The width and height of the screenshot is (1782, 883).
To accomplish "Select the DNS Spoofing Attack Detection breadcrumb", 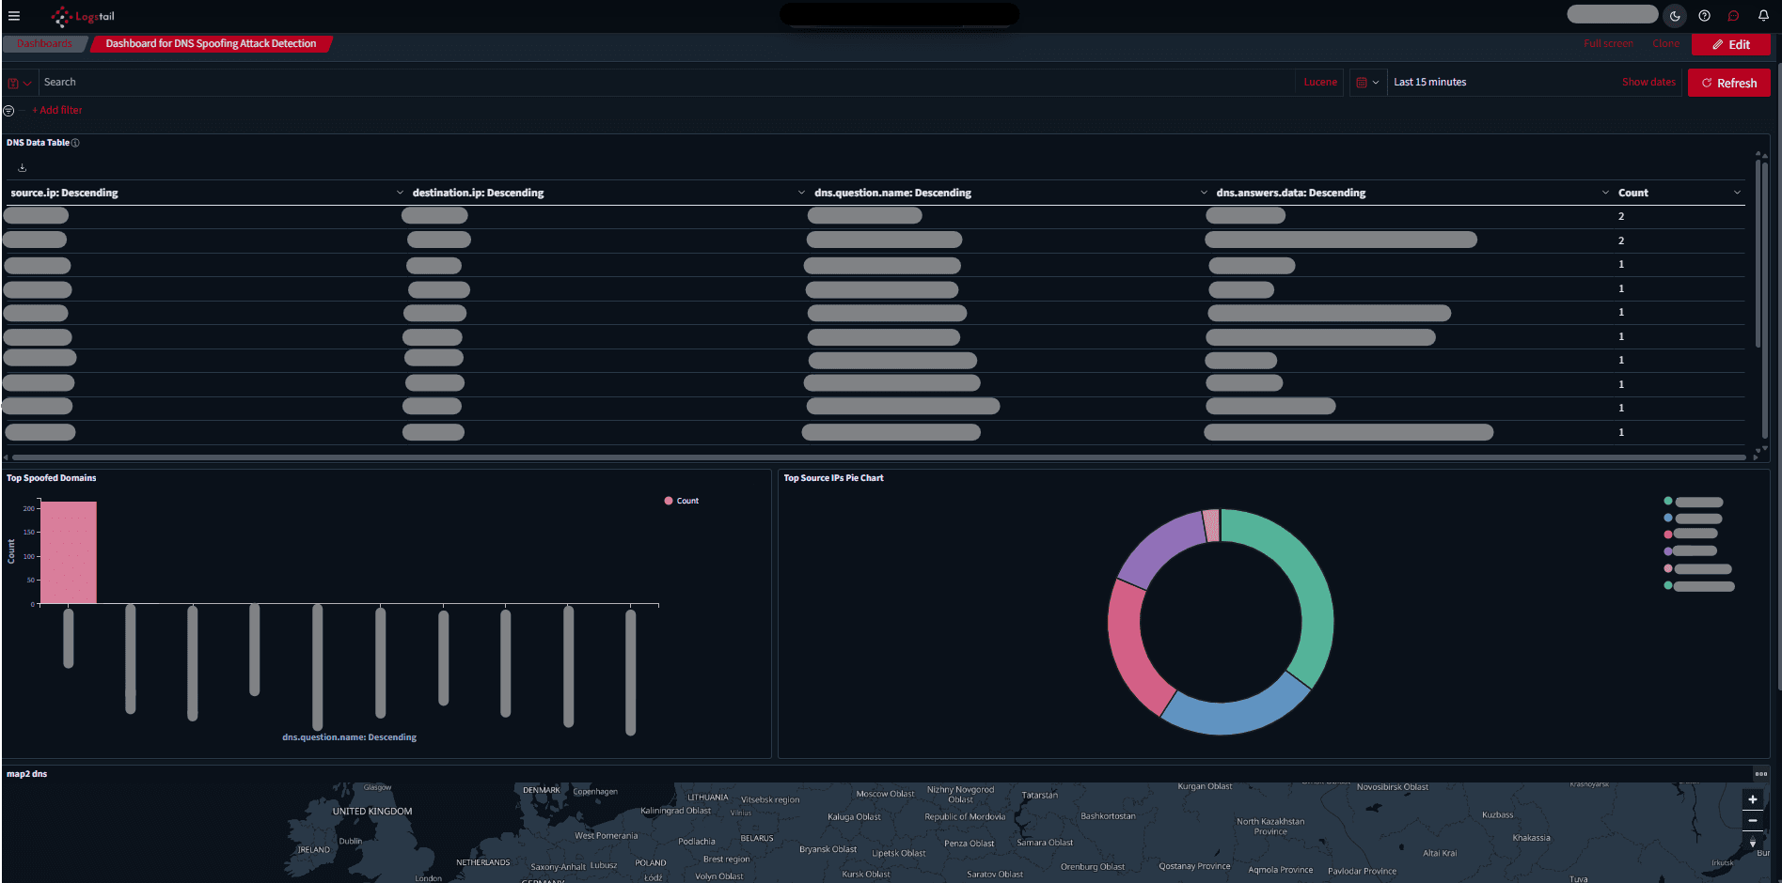I will 211,43.
